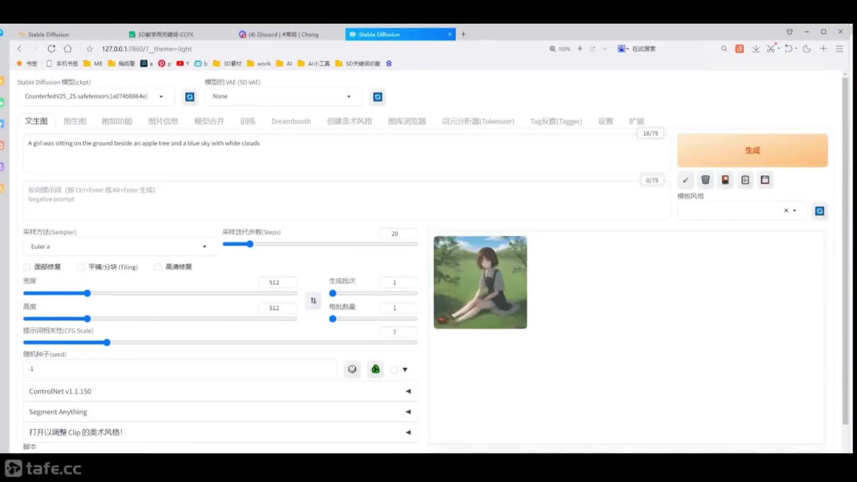
Task: Switch to the 附加功能 extras tab
Action: click(117, 121)
